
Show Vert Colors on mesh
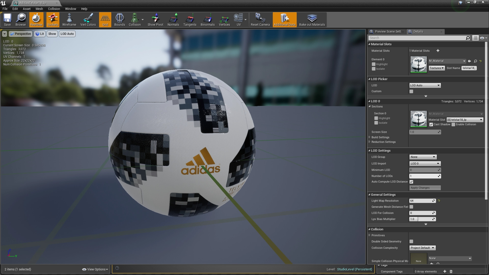pyautogui.click(x=88, y=20)
